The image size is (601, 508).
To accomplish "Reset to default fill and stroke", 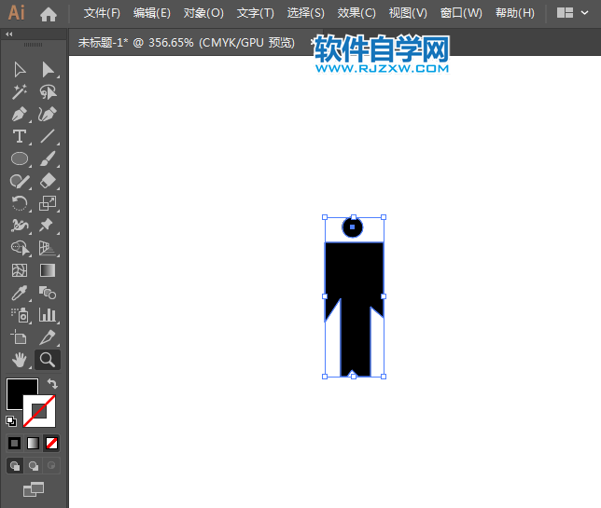I will pyautogui.click(x=11, y=421).
